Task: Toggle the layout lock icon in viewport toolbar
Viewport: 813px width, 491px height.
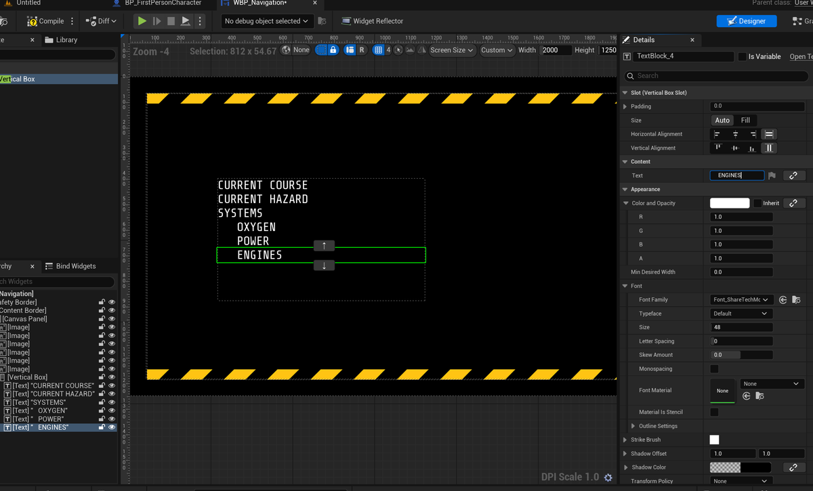Action: 333,50
